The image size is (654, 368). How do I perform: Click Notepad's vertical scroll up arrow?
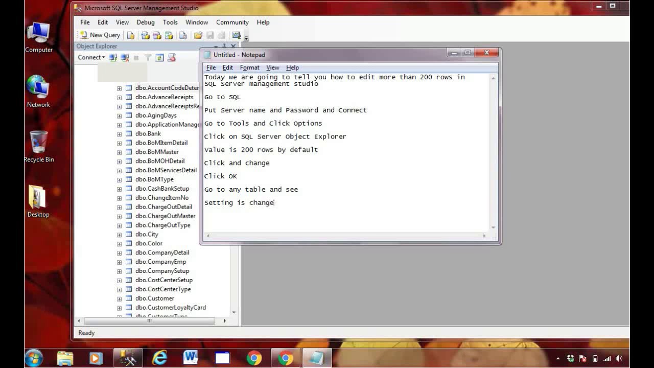click(494, 78)
